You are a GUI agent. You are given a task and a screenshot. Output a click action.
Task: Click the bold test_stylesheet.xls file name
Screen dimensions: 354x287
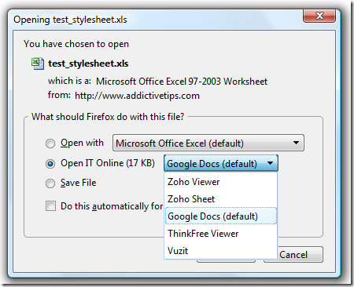coord(88,64)
